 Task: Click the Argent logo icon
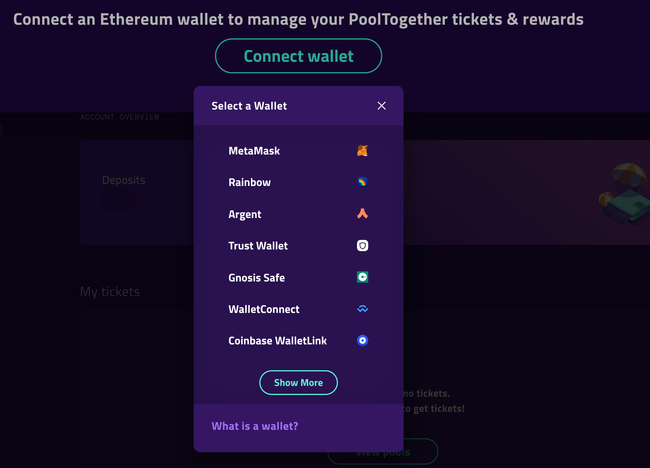(x=362, y=214)
